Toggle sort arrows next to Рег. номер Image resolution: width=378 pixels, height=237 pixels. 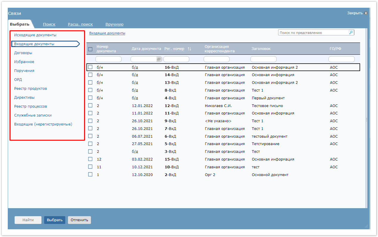click(x=189, y=49)
